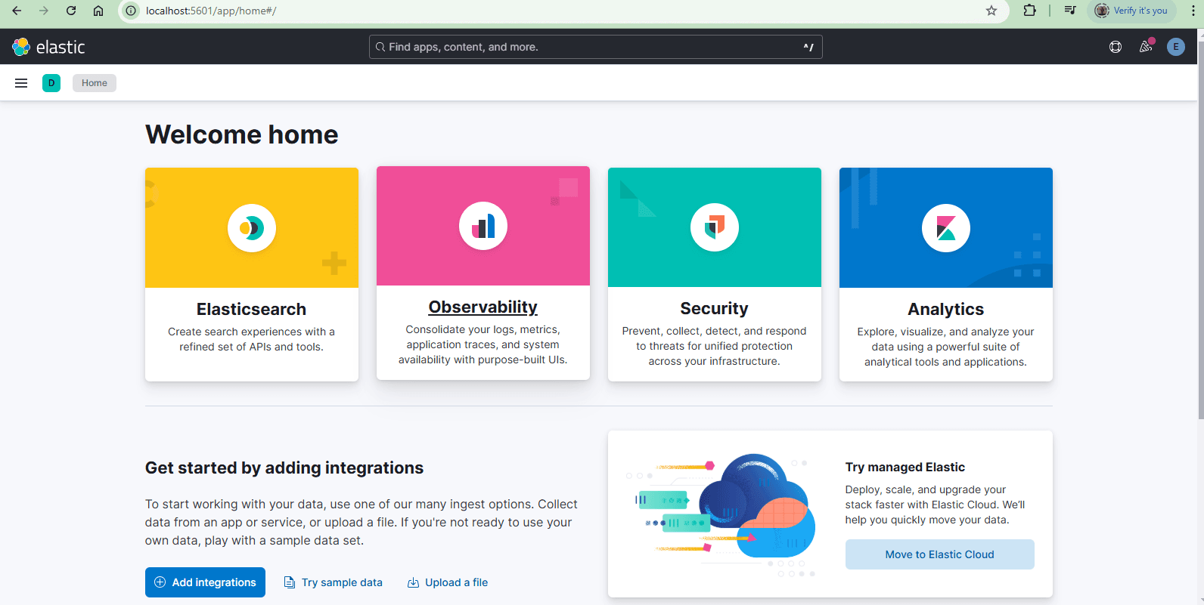Open the Security card title

click(x=714, y=308)
